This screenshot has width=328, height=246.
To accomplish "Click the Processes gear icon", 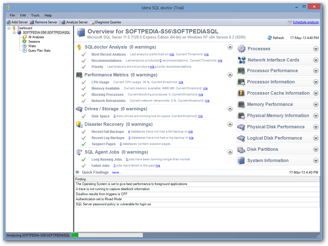I will coord(242,49).
